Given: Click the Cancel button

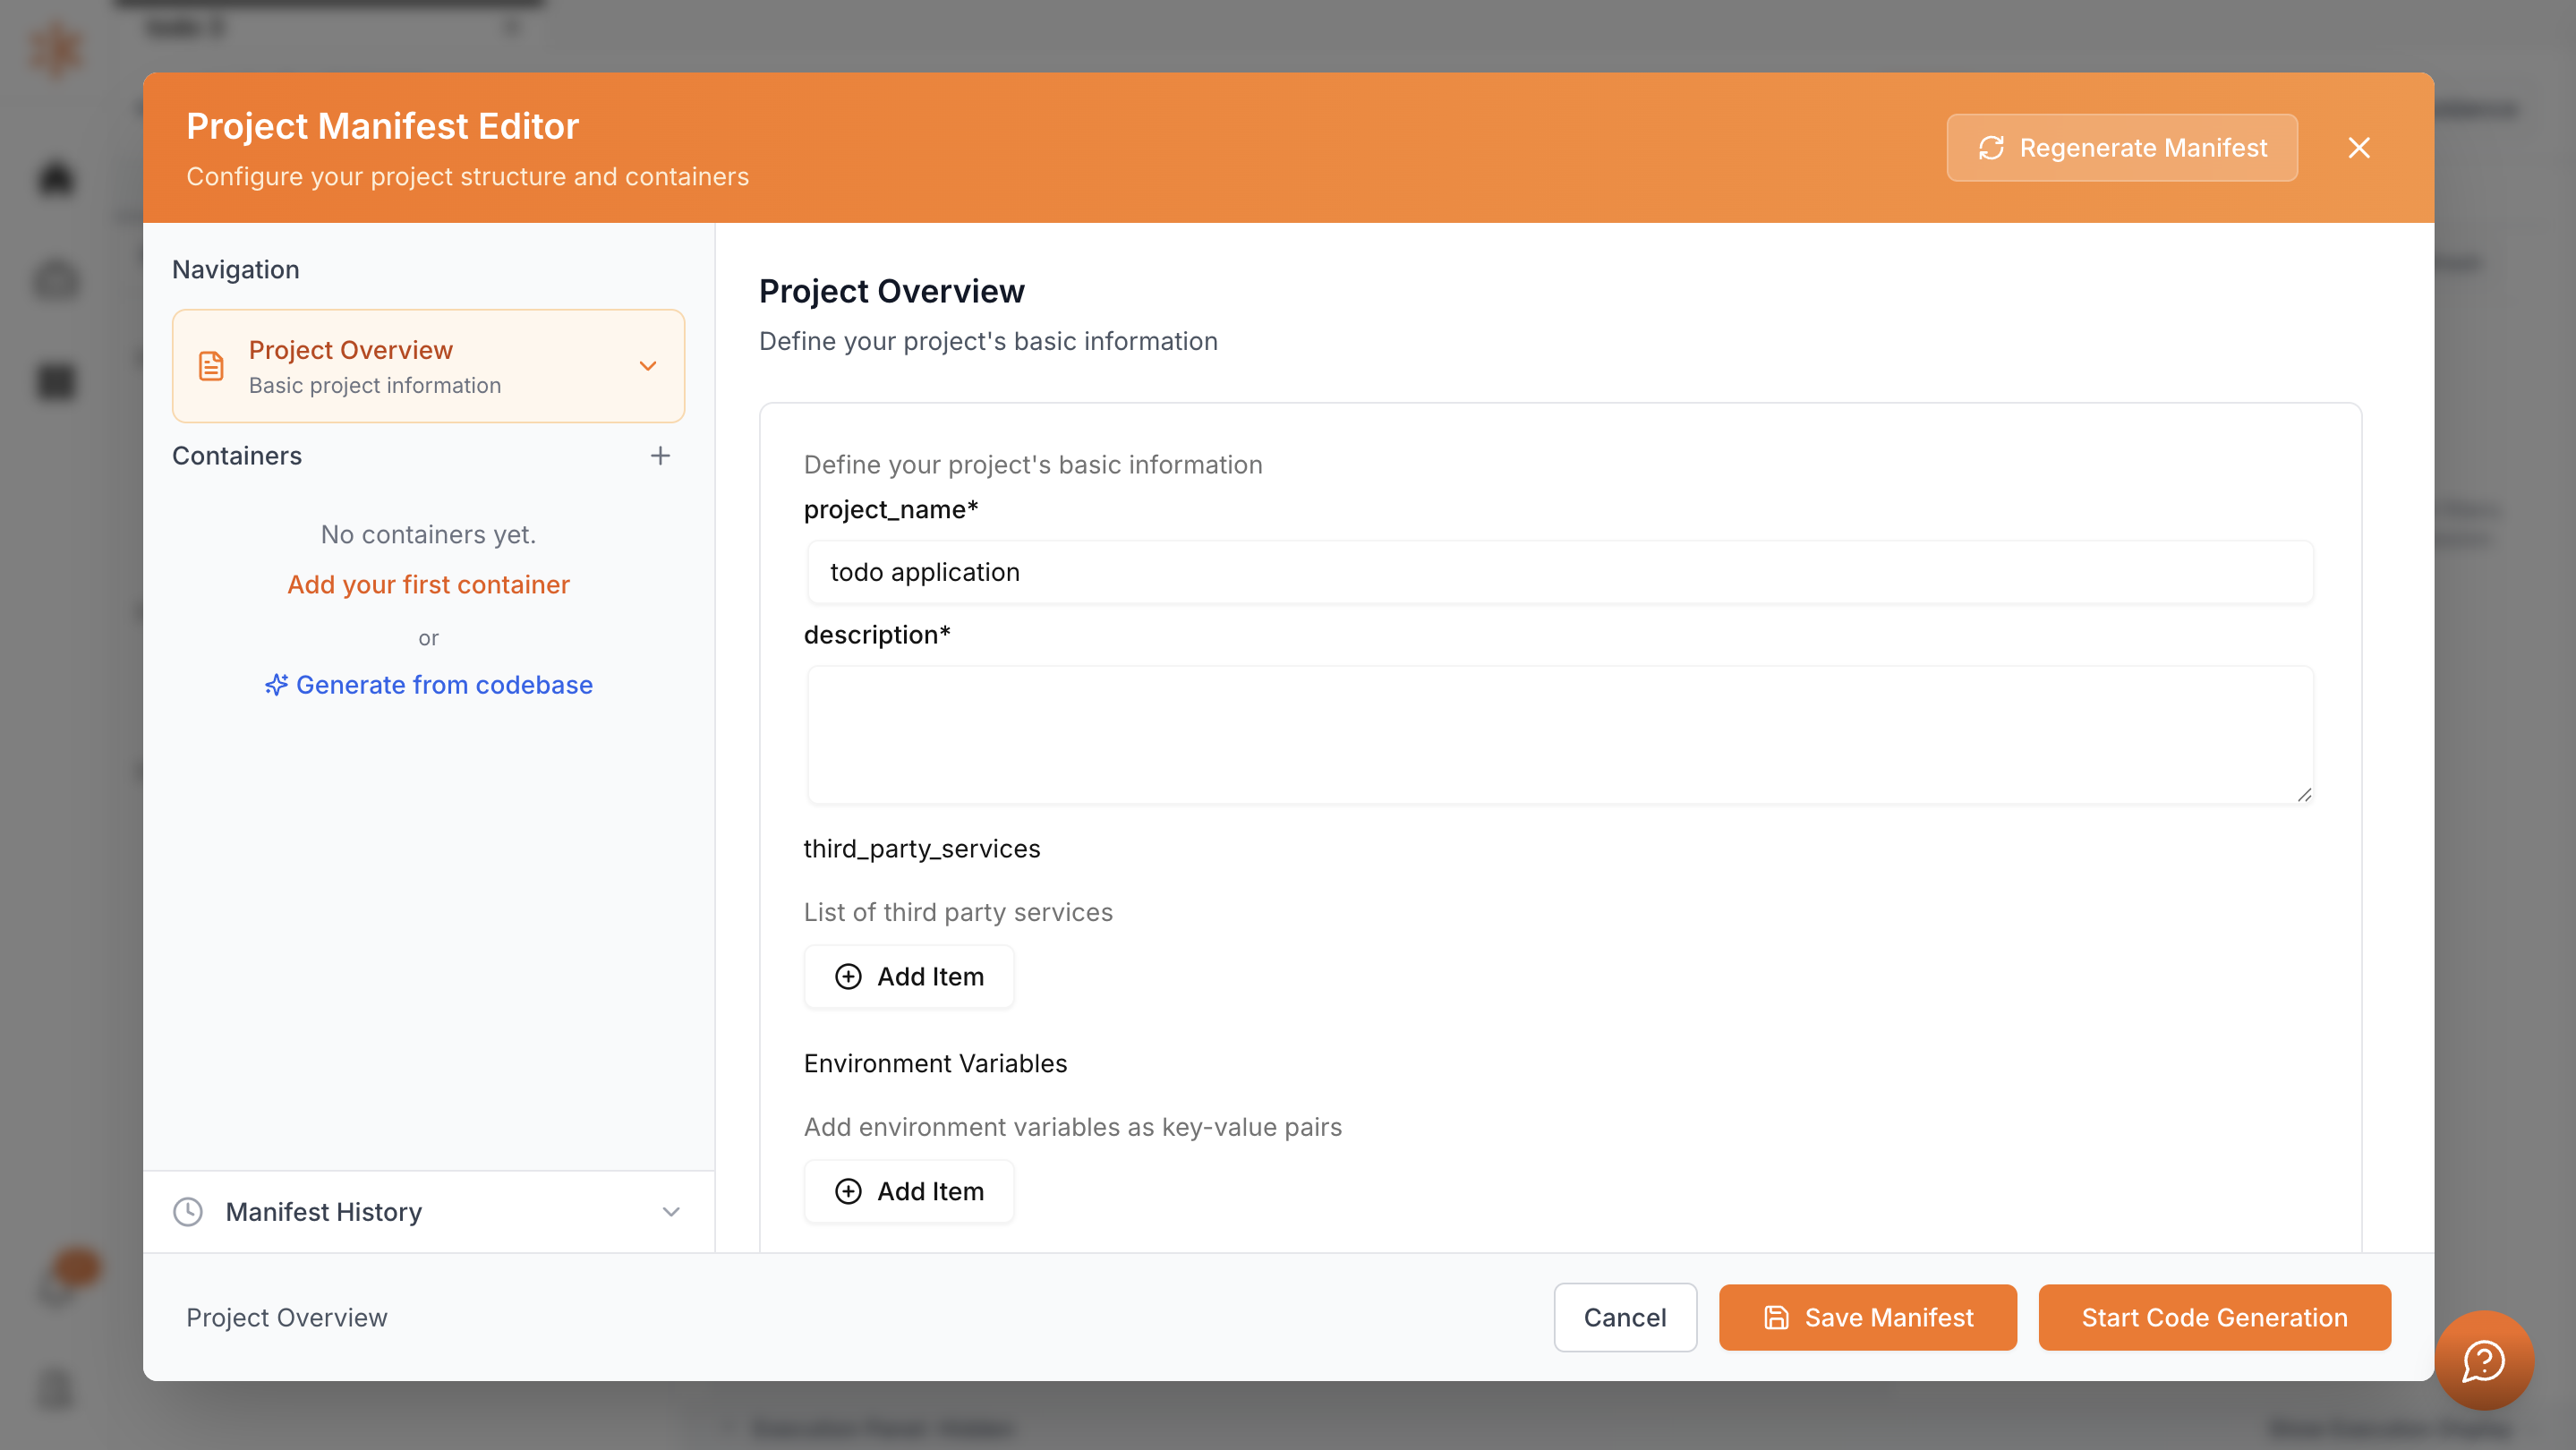Looking at the screenshot, I should pos(1625,1318).
